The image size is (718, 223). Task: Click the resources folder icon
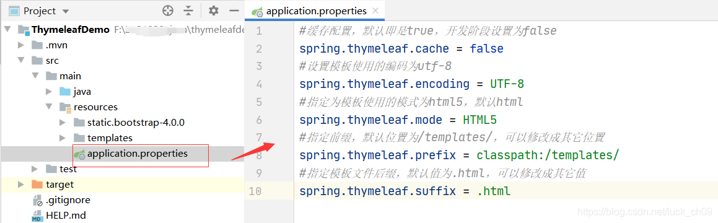(65, 107)
